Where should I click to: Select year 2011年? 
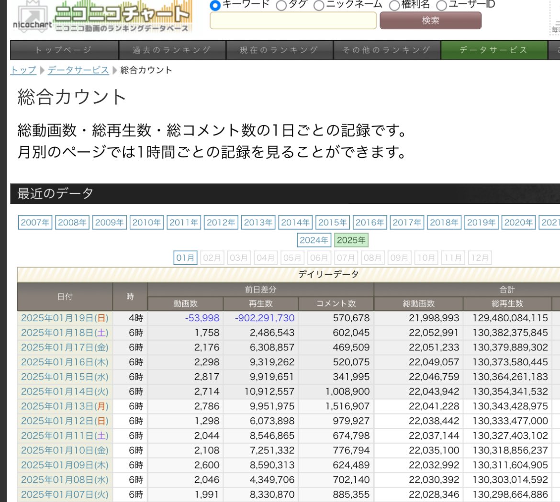click(x=184, y=223)
